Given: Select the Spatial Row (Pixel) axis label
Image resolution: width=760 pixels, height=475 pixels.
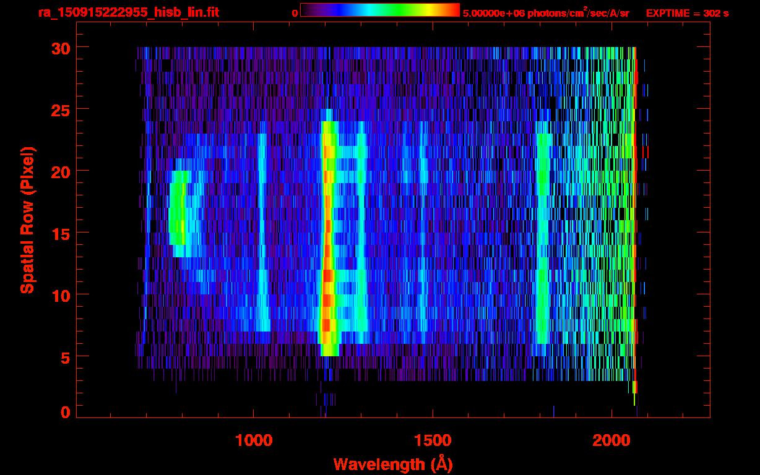Looking at the screenshot, I should pos(27,220).
